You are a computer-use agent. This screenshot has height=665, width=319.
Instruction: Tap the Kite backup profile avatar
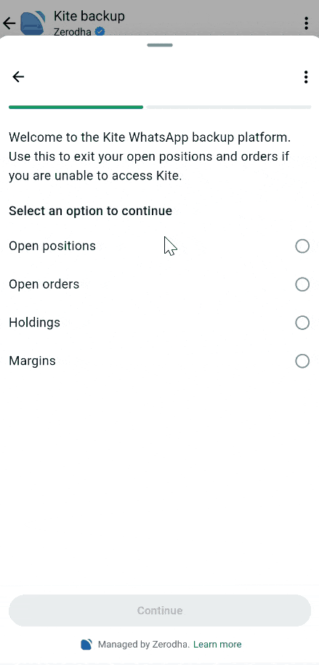[x=33, y=23]
